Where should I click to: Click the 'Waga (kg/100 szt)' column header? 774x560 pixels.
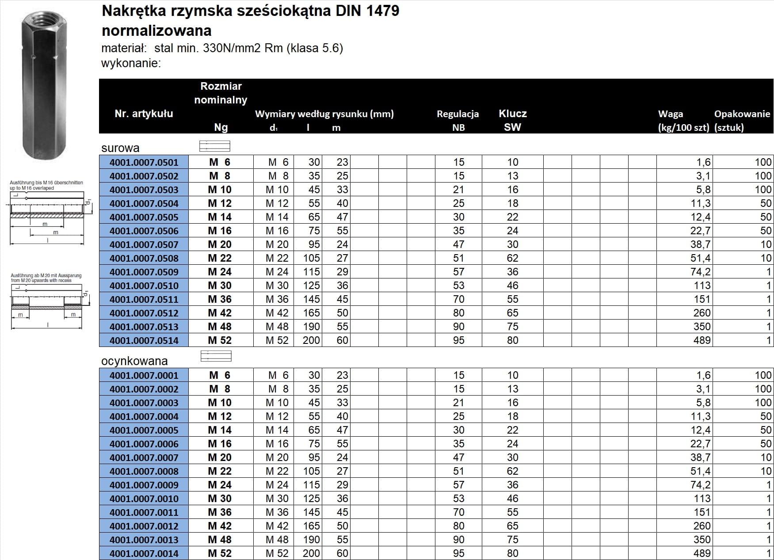pyautogui.click(x=683, y=121)
